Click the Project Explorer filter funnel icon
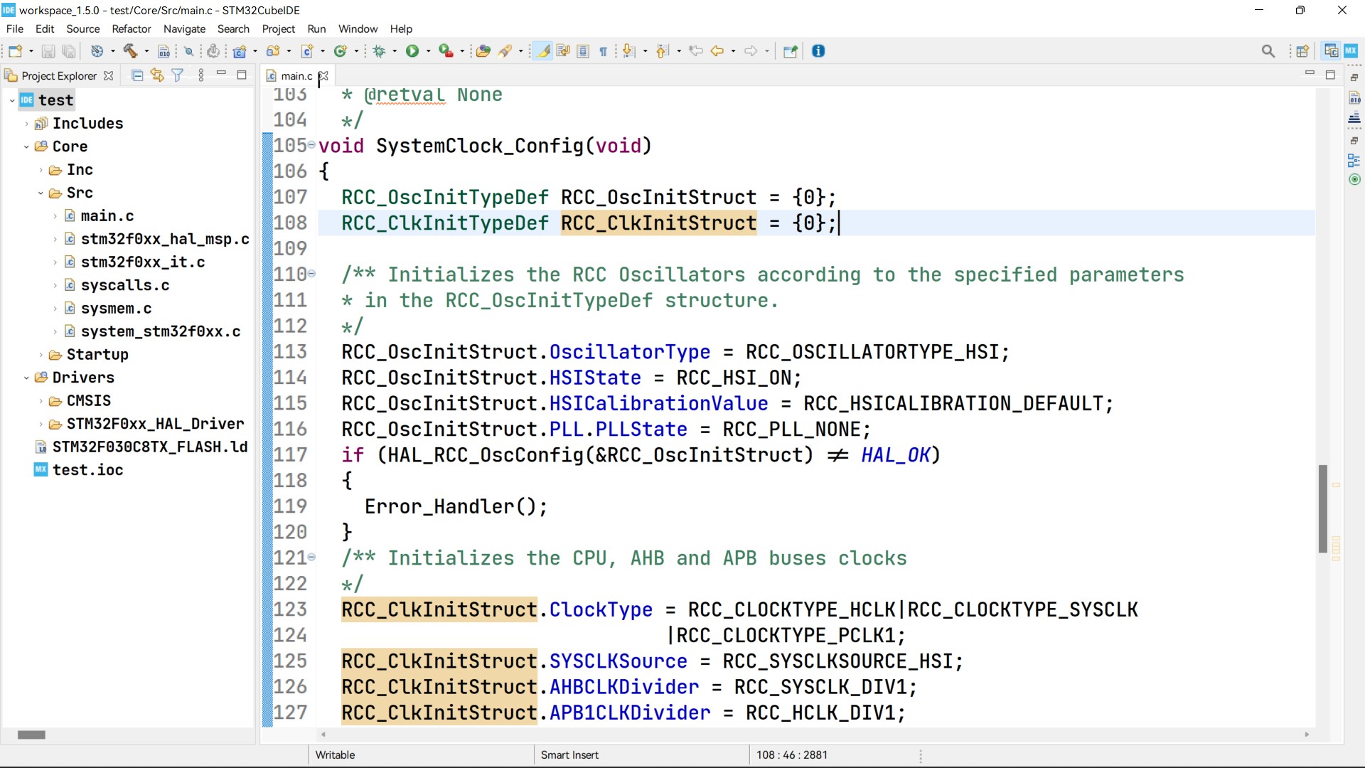 tap(178, 75)
